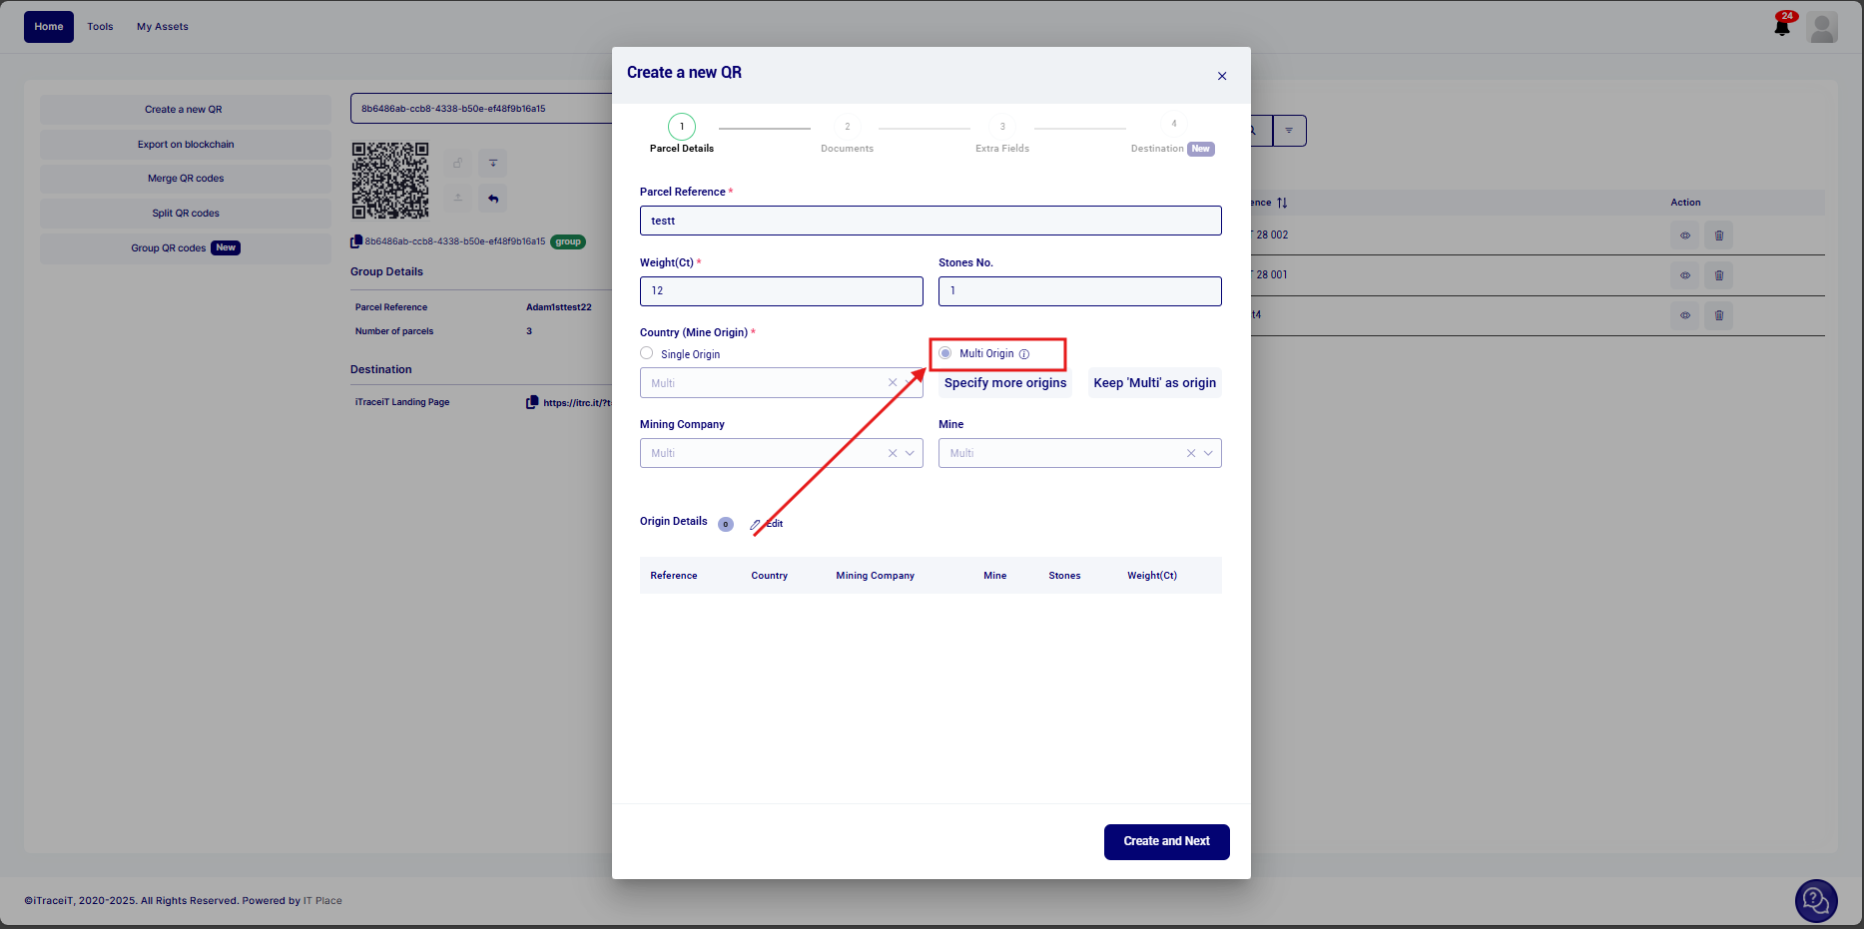Select the Multi Origin radio button
The width and height of the screenshot is (1864, 929).
[945, 353]
